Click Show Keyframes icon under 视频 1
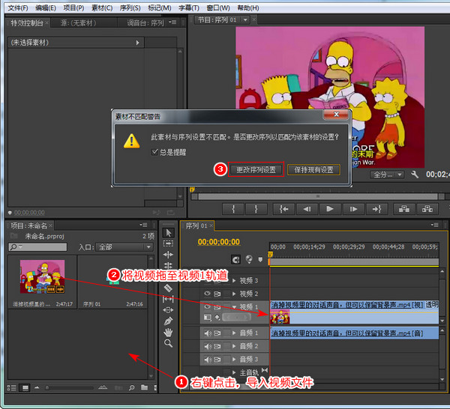The height and width of the screenshot is (409, 450). (x=217, y=318)
